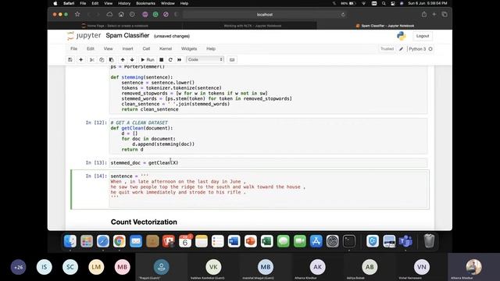This screenshot has height=281, width=500.
Task: Switch to the Working with NLTK tab
Action: tap(250, 26)
